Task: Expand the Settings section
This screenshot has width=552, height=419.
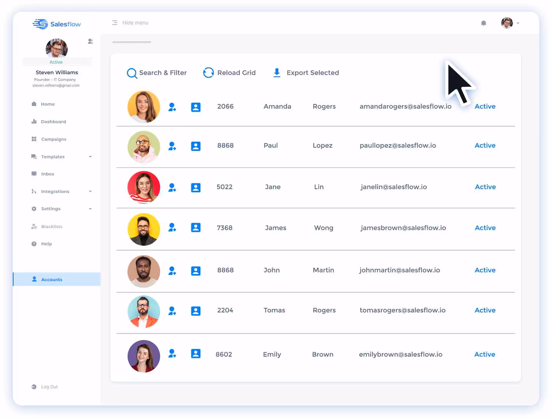Action: [x=51, y=209]
